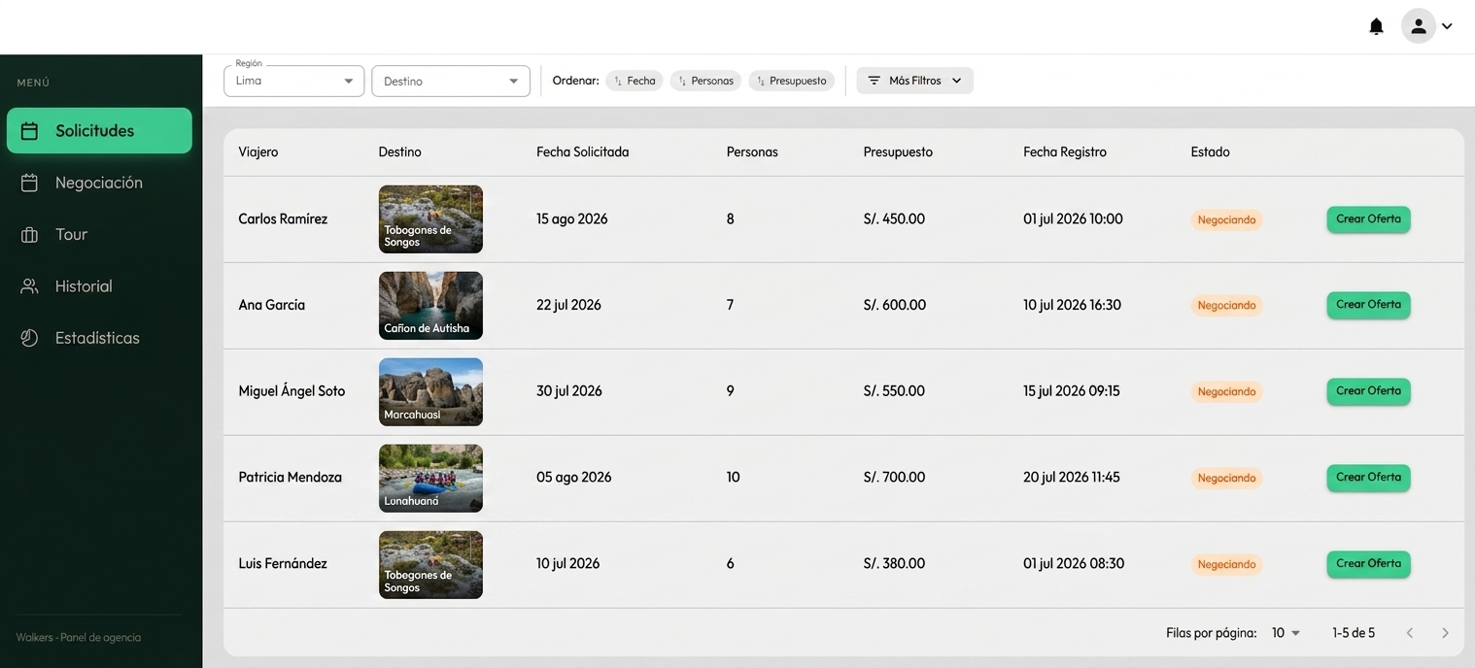This screenshot has width=1475, height=668.
Task: Click the Historial people icon
Action: pos(29,286)
